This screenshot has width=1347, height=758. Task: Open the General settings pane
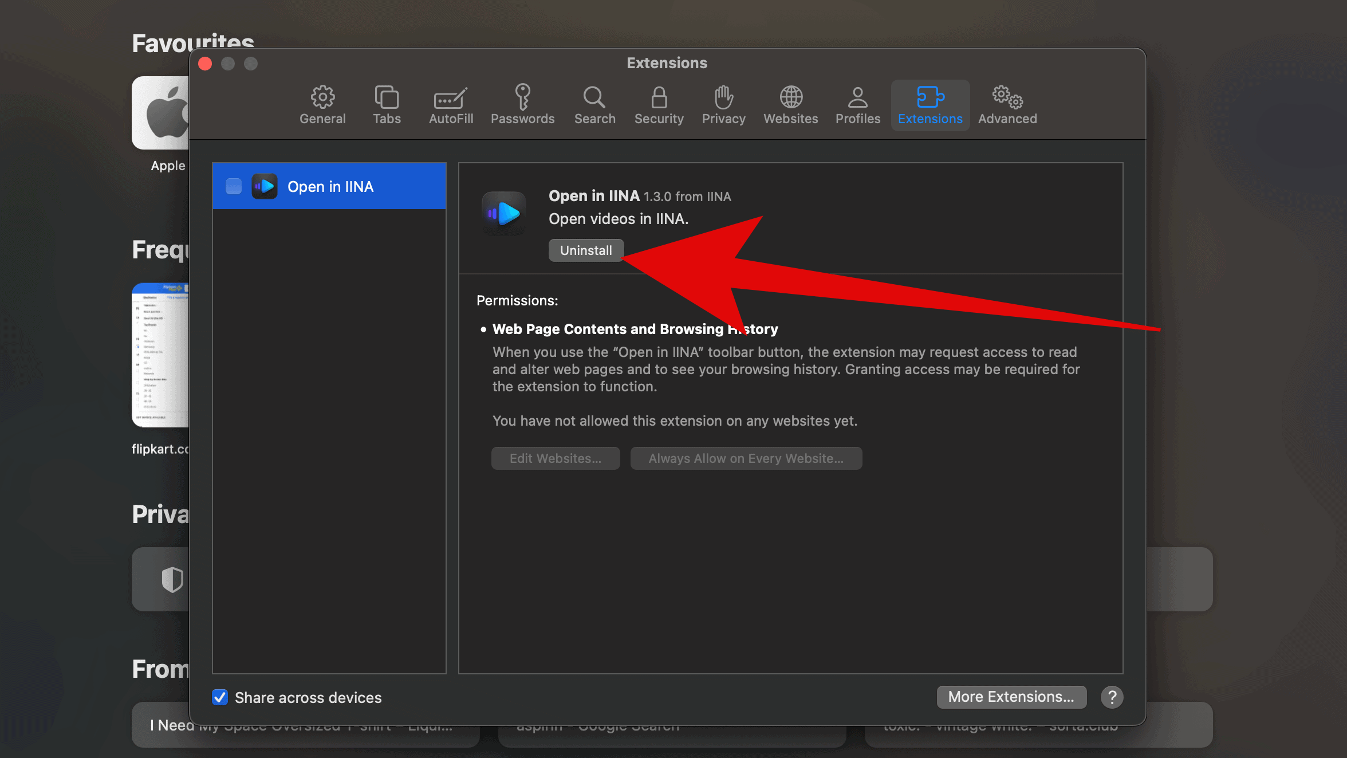(x=322, y=105)
